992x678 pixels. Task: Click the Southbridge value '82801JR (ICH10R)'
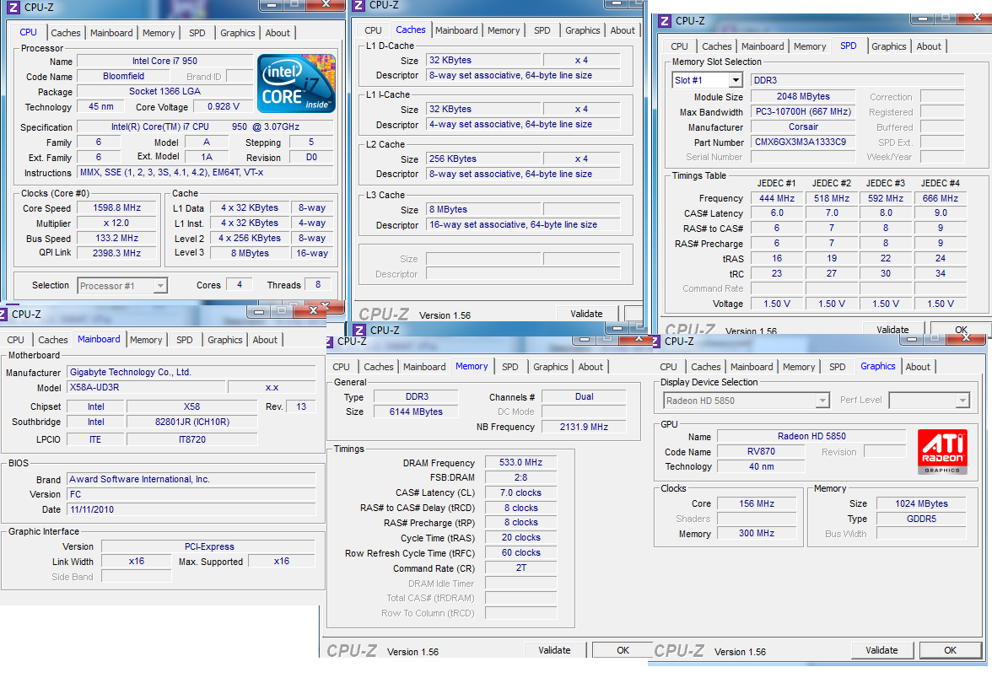click(192, 422)
